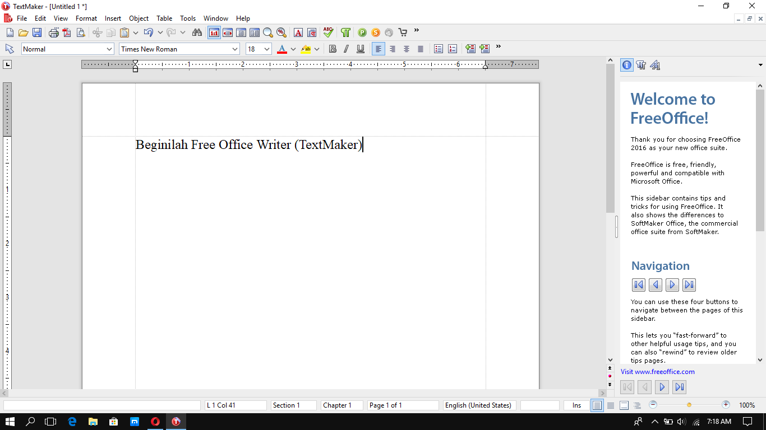Export the document as PDF

[x=67, y=32]
